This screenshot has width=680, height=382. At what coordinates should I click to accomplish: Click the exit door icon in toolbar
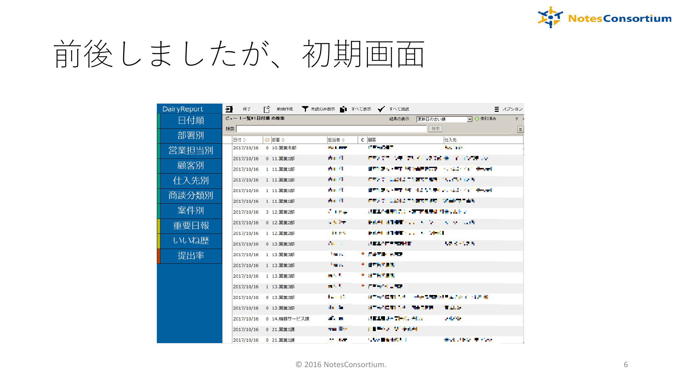[229, 109]
